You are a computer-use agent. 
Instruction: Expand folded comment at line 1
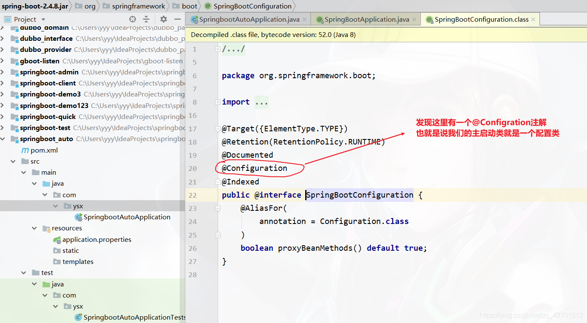pos(218,49)
